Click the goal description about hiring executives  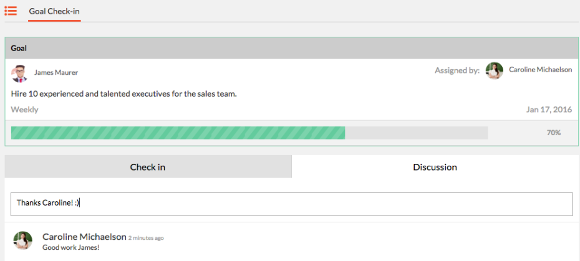pos(124,94)
